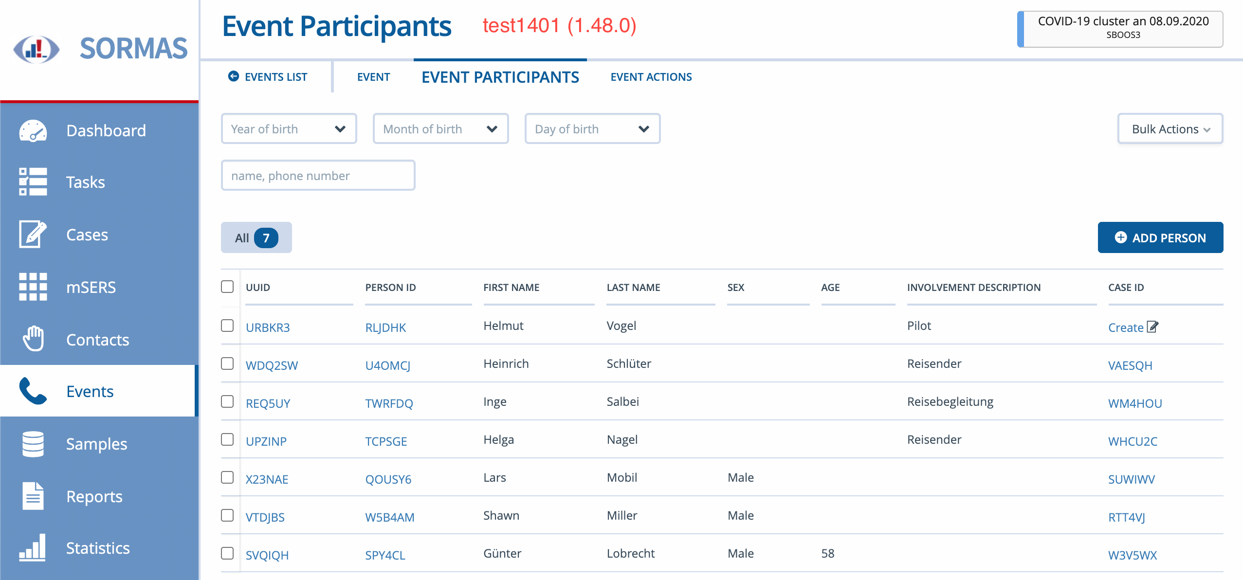Open Contacts in the sidebar

point(99,339)
